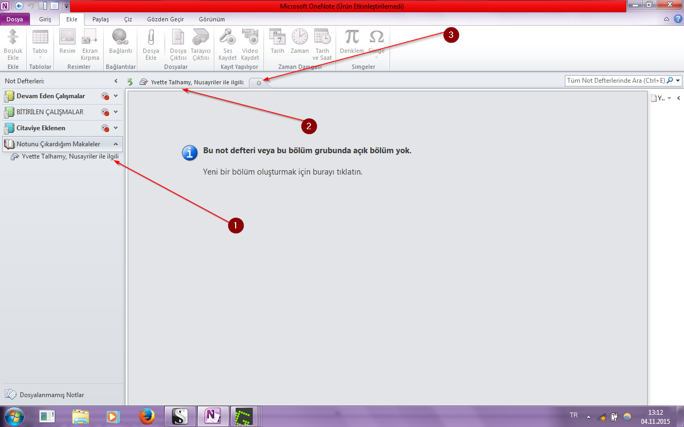Open Customize Quick Access Toolbar dropdown
The width and height of the screenshot is (684, 427).
[66, 6]
